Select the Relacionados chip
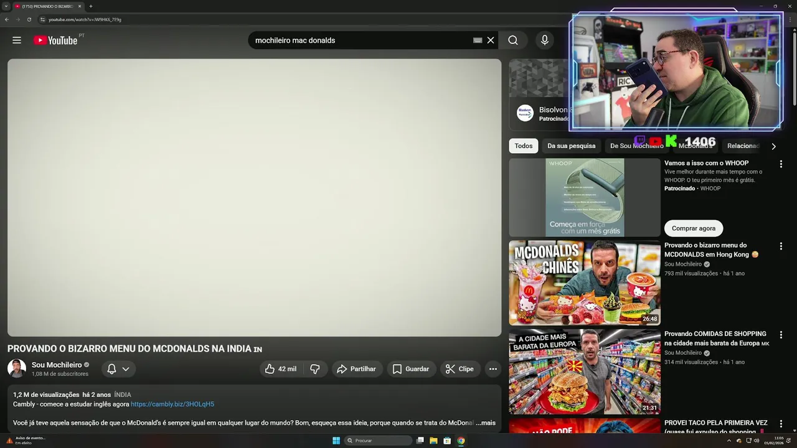This screenshot has height=448, width=797. 743,146
